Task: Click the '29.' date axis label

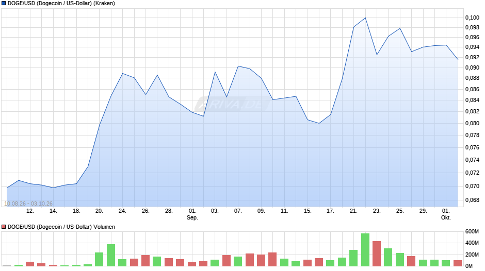Action: point(423,211)
